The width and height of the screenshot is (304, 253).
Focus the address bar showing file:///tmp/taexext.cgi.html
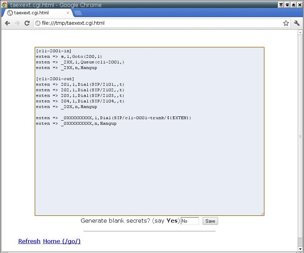click(x=160, y=23)
